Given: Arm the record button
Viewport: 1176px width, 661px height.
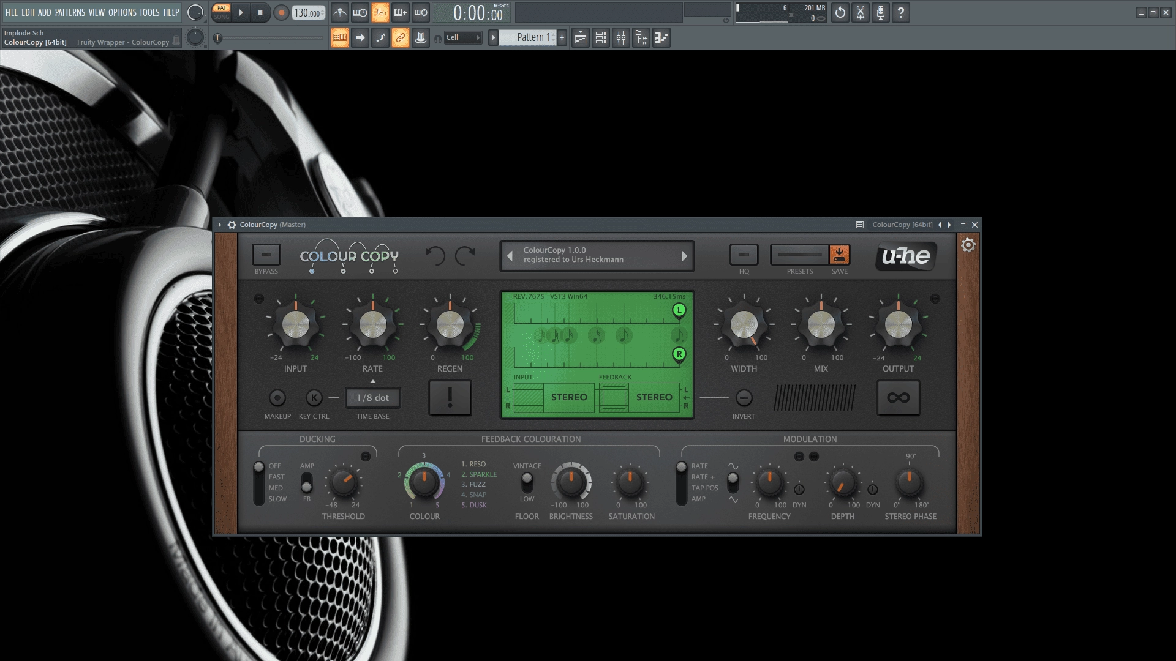Looking at the screenshot, I should [x=281, y=12].
